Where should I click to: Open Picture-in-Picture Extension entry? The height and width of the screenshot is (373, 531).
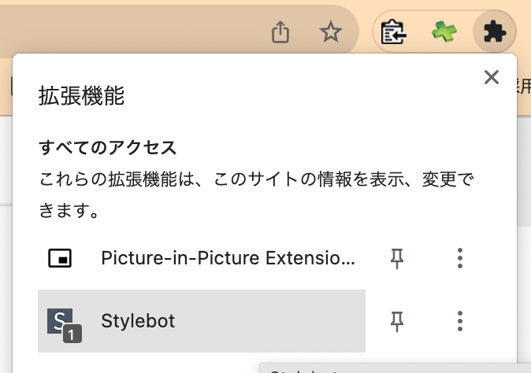(x=202, y=258)
